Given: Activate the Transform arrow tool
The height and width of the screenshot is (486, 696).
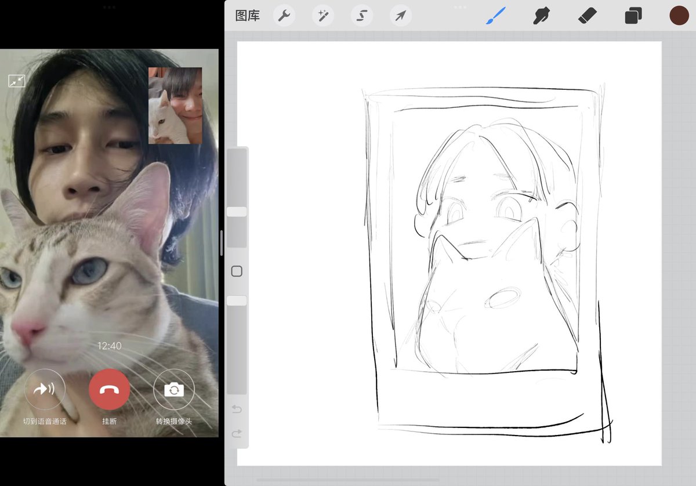Looking at the screenshot, I should click(x=401, y=16).
